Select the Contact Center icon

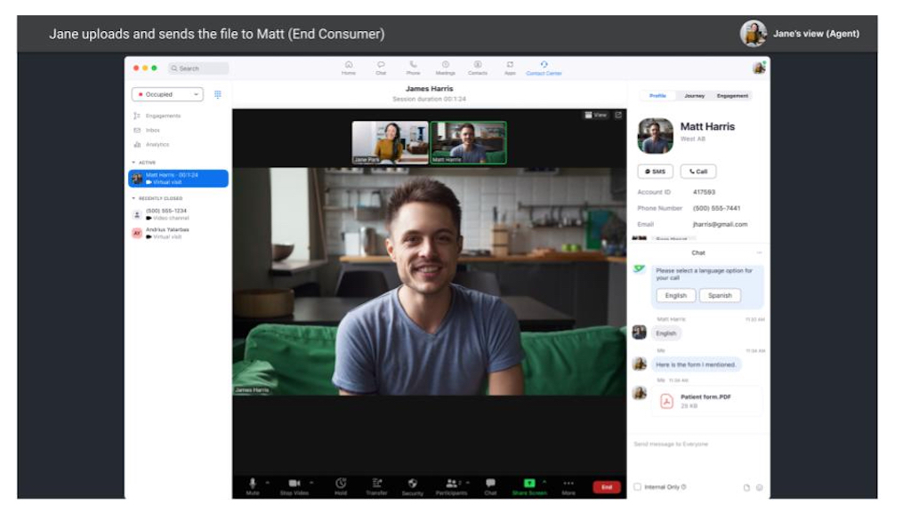click(x=542, y=67)
